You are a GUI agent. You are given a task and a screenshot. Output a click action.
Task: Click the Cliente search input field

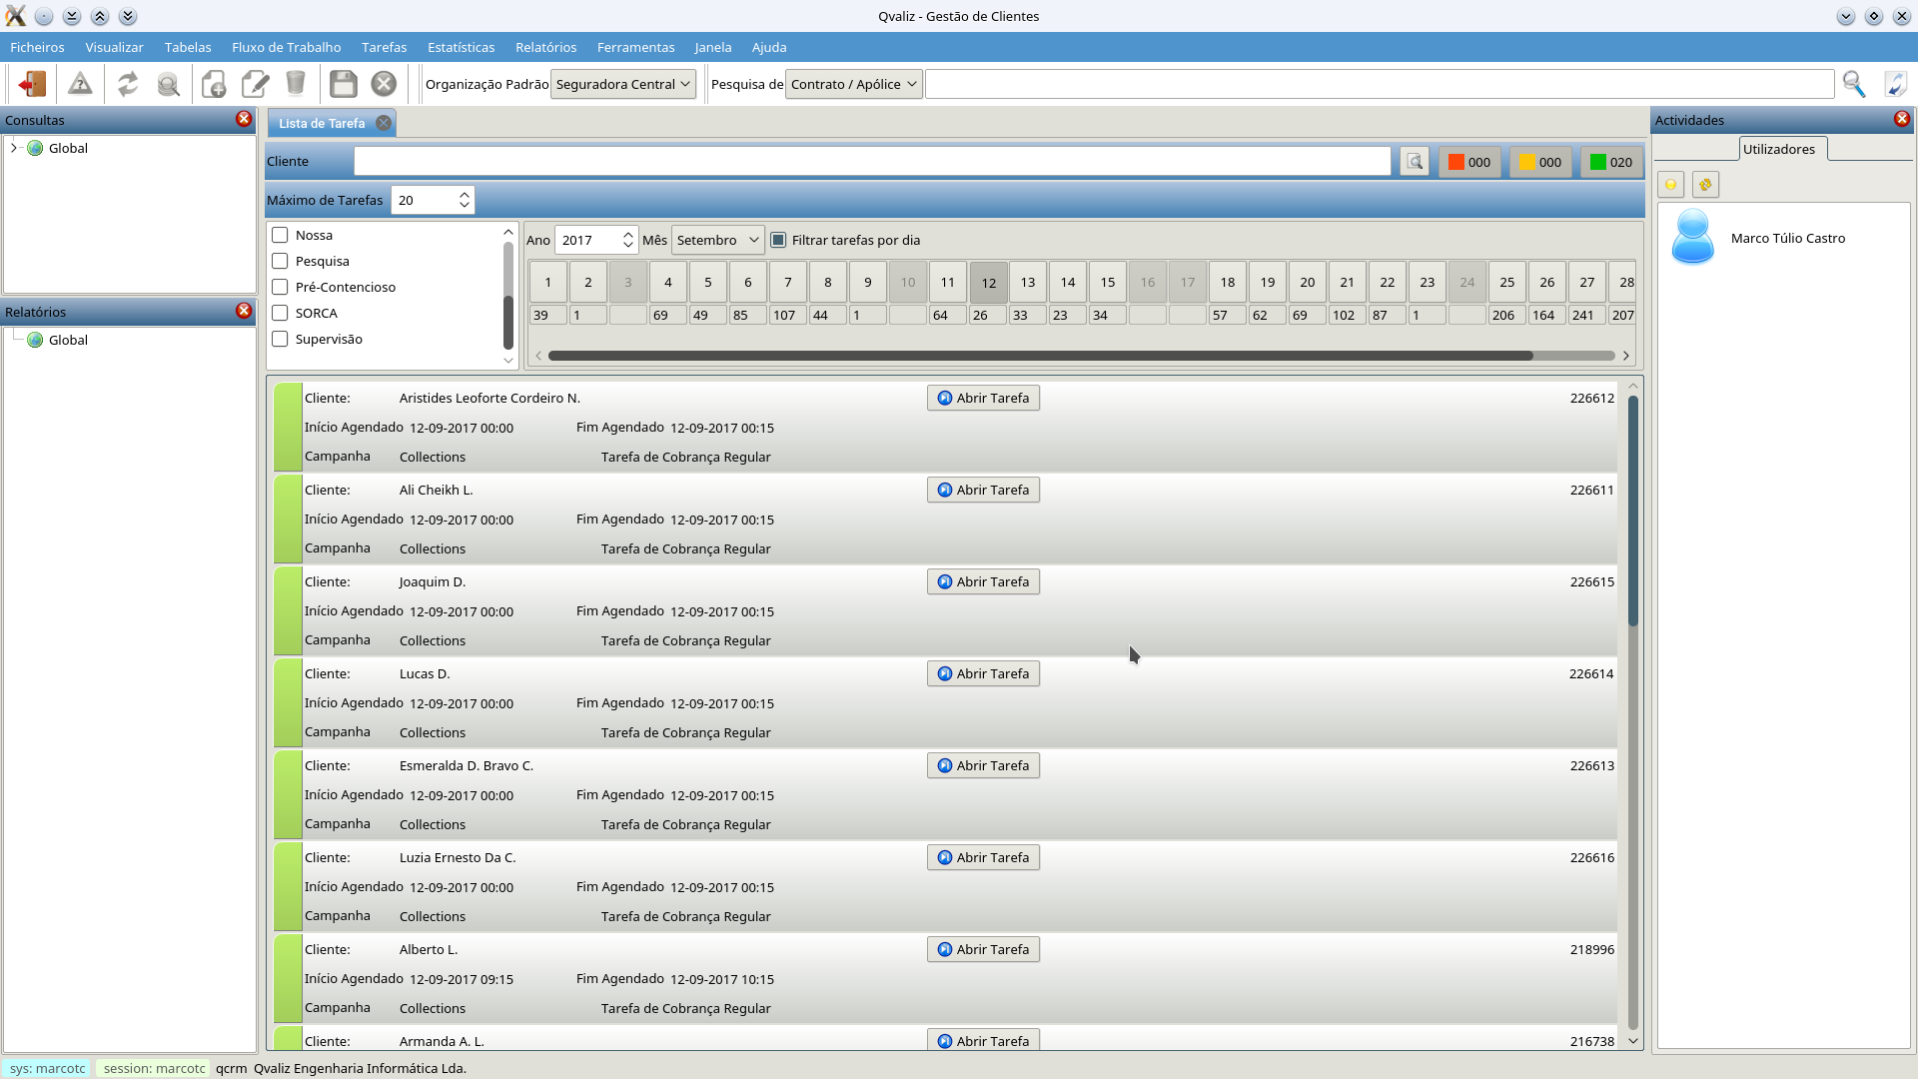coord(871,162)
